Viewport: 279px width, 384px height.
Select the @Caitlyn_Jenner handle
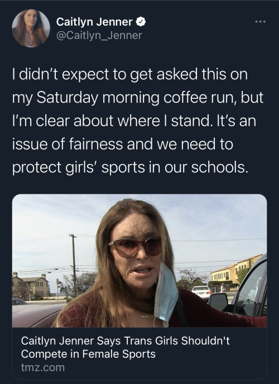pos(99,36)
